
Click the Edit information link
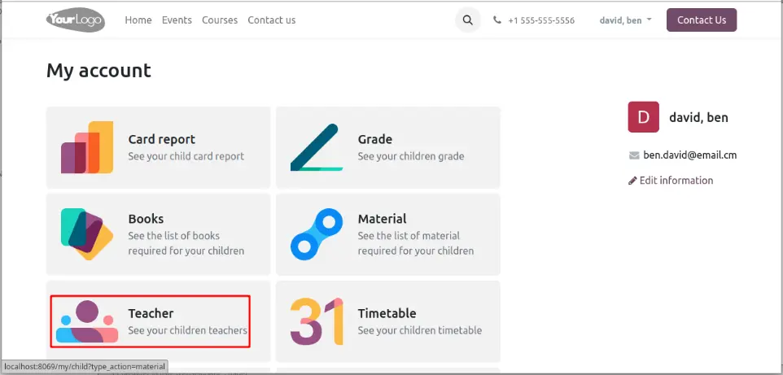click(676, 181)
